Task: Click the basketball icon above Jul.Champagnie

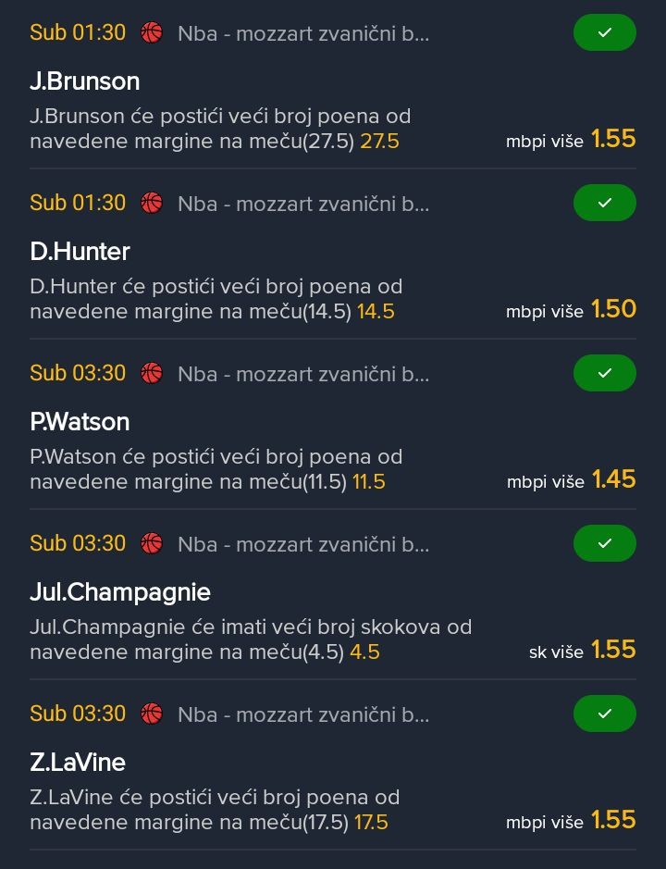Action: [152, 544]
